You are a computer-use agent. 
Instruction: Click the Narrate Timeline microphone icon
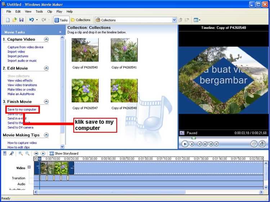[x=12, y=153]
